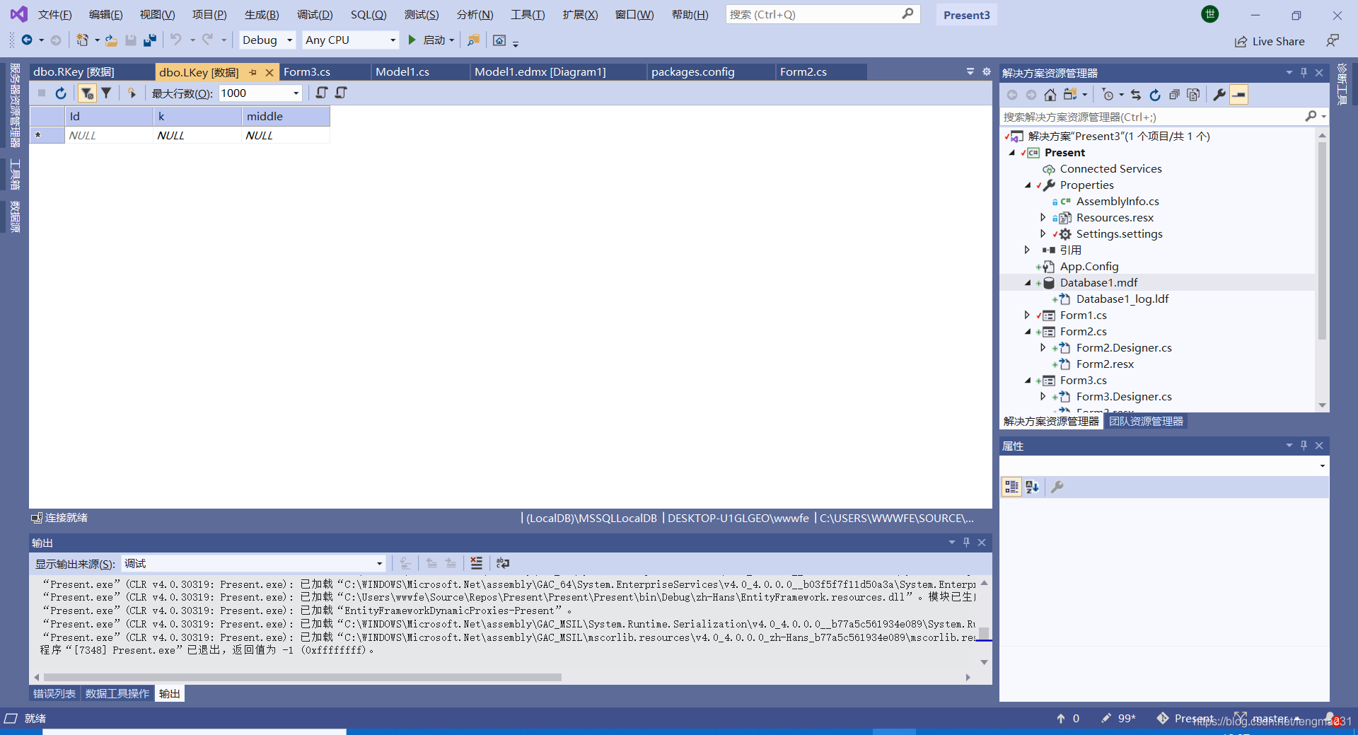Click the Solution Explorer vertical scrollbar
Image resolution: width=1358 pixels, height=735 pixels.
click(x=1322, y=241)
